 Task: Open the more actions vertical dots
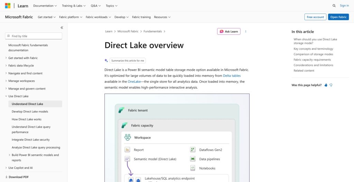[246, 31]
